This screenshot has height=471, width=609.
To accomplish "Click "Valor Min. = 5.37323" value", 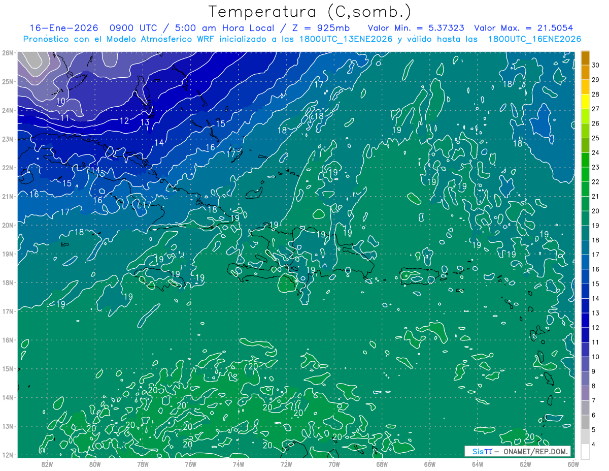I will (x=416, y=28).
